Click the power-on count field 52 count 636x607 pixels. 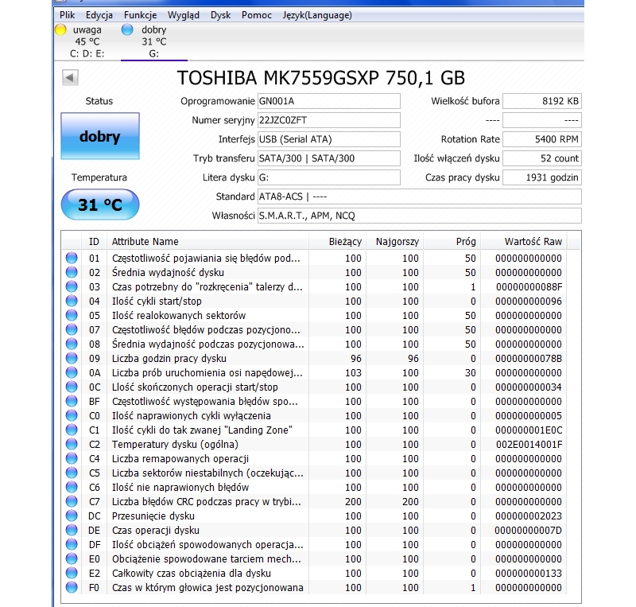click(542, 158)
